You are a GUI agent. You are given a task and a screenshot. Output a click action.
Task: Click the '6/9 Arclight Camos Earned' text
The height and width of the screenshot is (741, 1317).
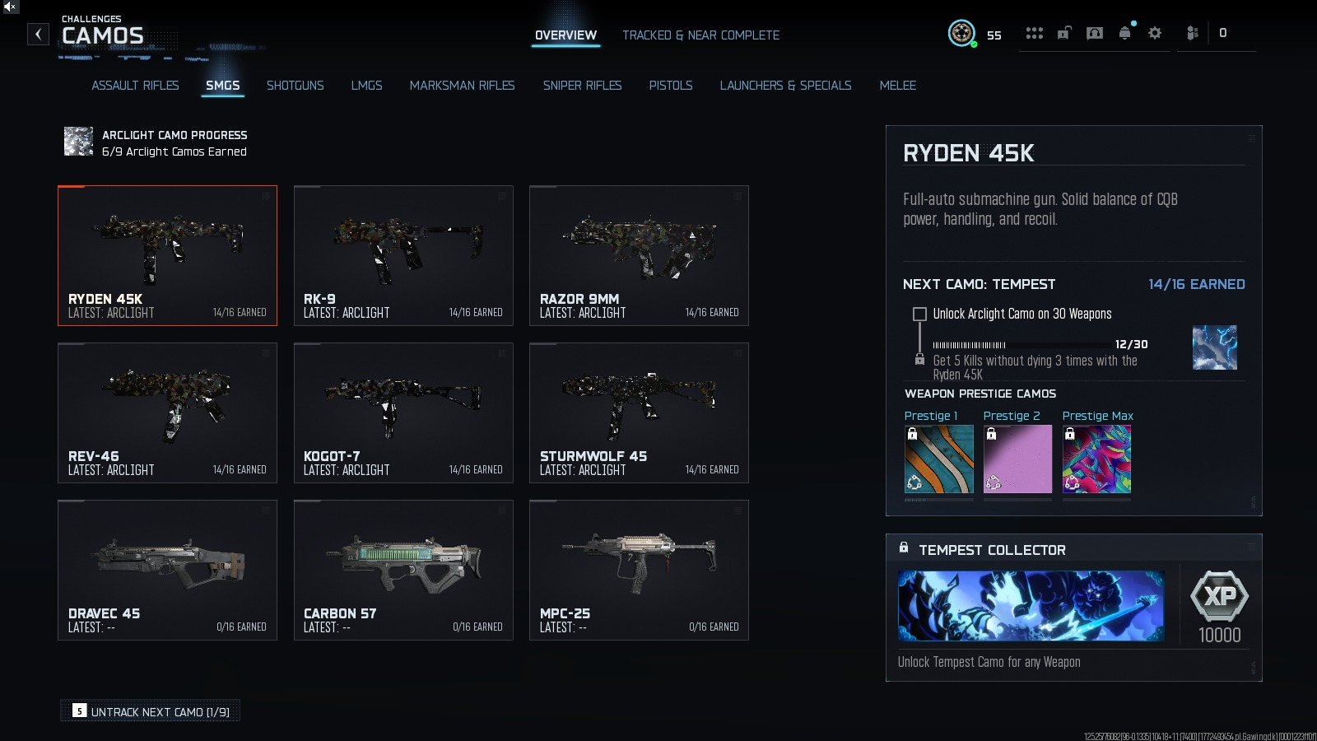coord(175,151)
